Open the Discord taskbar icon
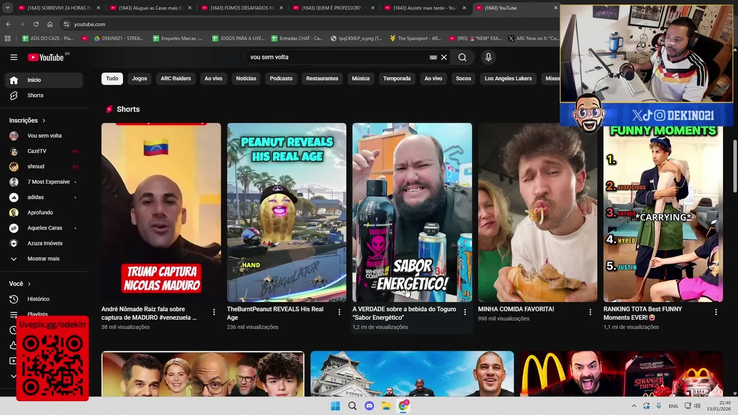This screenshot has height=415, width=738. [370, 406]
